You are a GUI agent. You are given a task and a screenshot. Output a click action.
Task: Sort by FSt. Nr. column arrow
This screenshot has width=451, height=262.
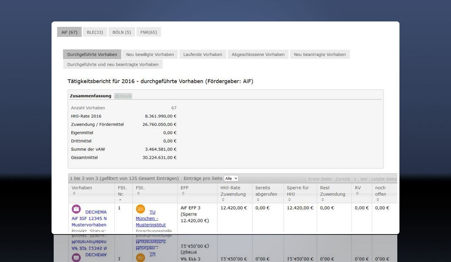pos(120,200)
